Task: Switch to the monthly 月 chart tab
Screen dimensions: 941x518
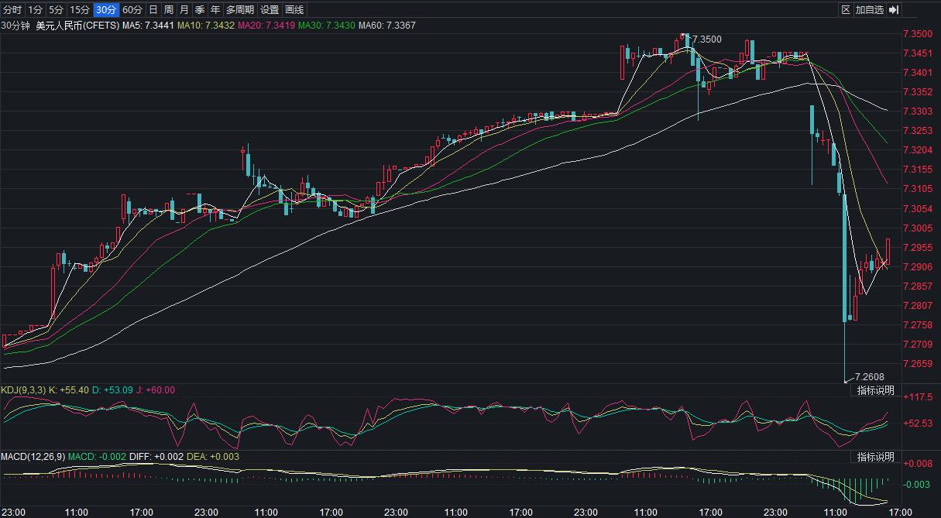Action: (x=184, y=10)
